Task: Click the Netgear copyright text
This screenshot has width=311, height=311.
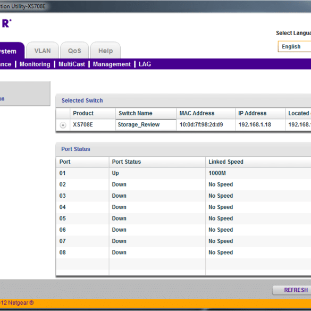Action: [17, 302]
